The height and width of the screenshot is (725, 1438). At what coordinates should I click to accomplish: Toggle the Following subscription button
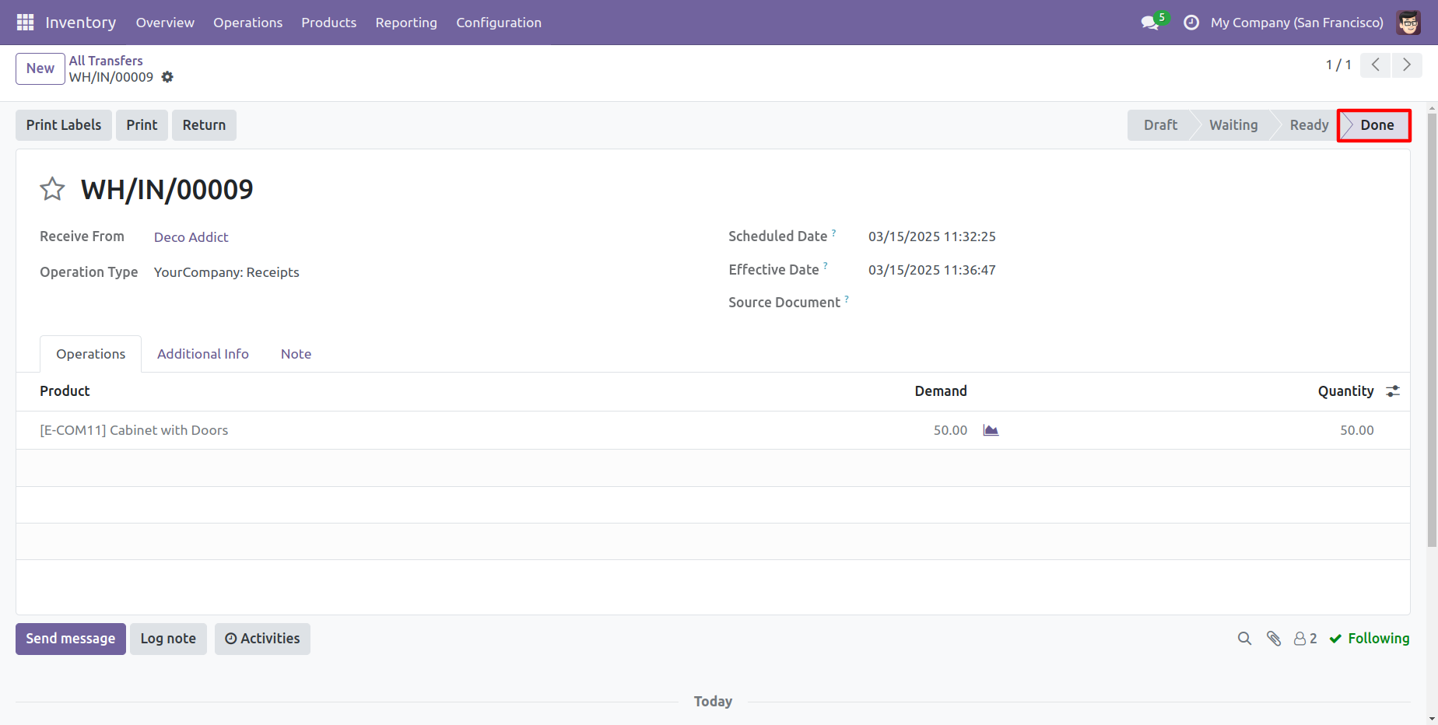[1370, 639]
